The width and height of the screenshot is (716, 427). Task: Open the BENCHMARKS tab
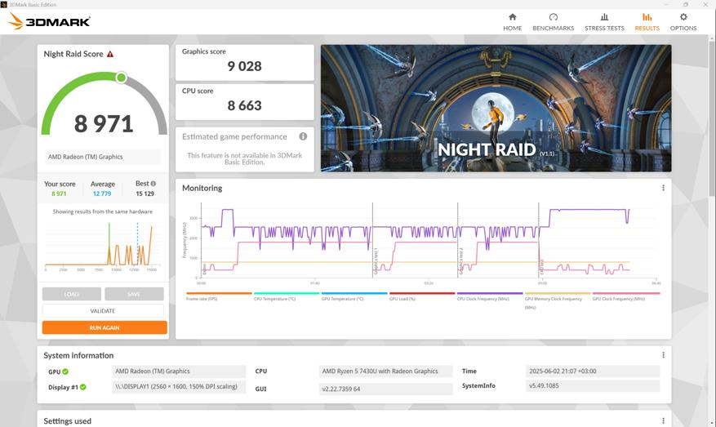(553, 22)
